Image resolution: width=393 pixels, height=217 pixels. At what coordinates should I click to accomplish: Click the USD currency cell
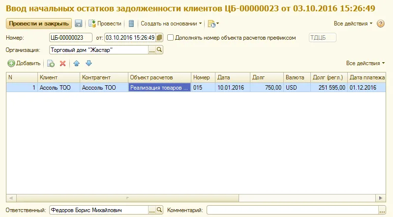coord(297,88)
